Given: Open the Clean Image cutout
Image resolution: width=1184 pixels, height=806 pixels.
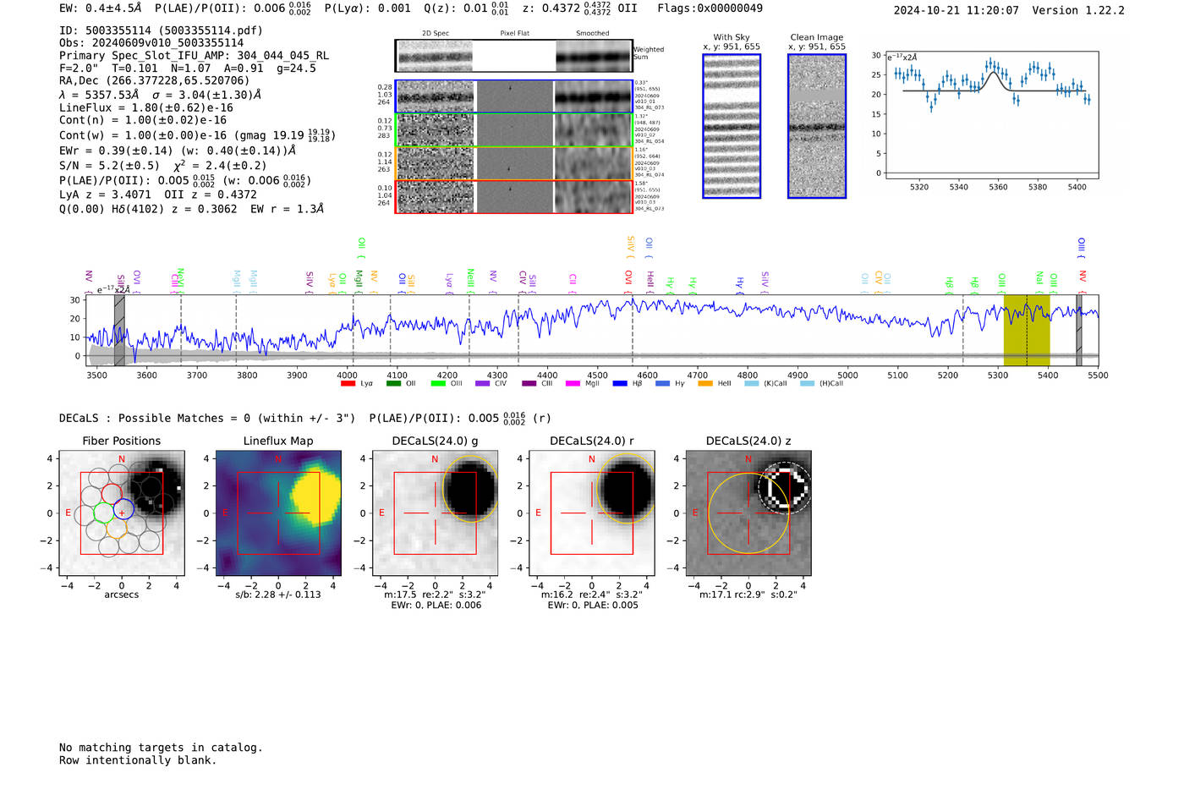Looking at the screenshot, I should pyautogui.click(x=817, y=126).
